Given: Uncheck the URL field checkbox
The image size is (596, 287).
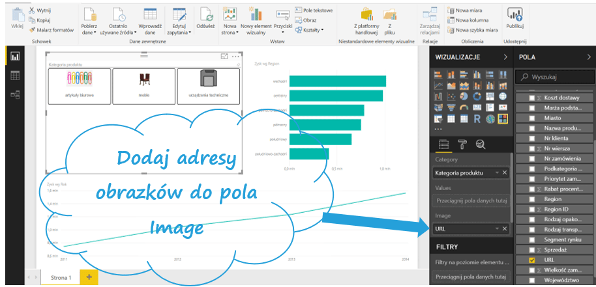Looking at the screenshot, I should point(532,260).
